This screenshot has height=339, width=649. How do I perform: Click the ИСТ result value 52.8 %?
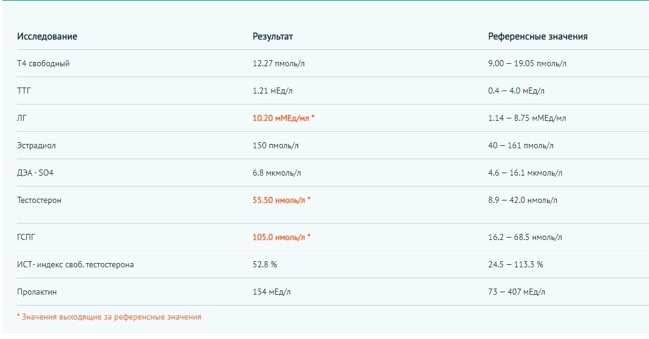point(265,264)
